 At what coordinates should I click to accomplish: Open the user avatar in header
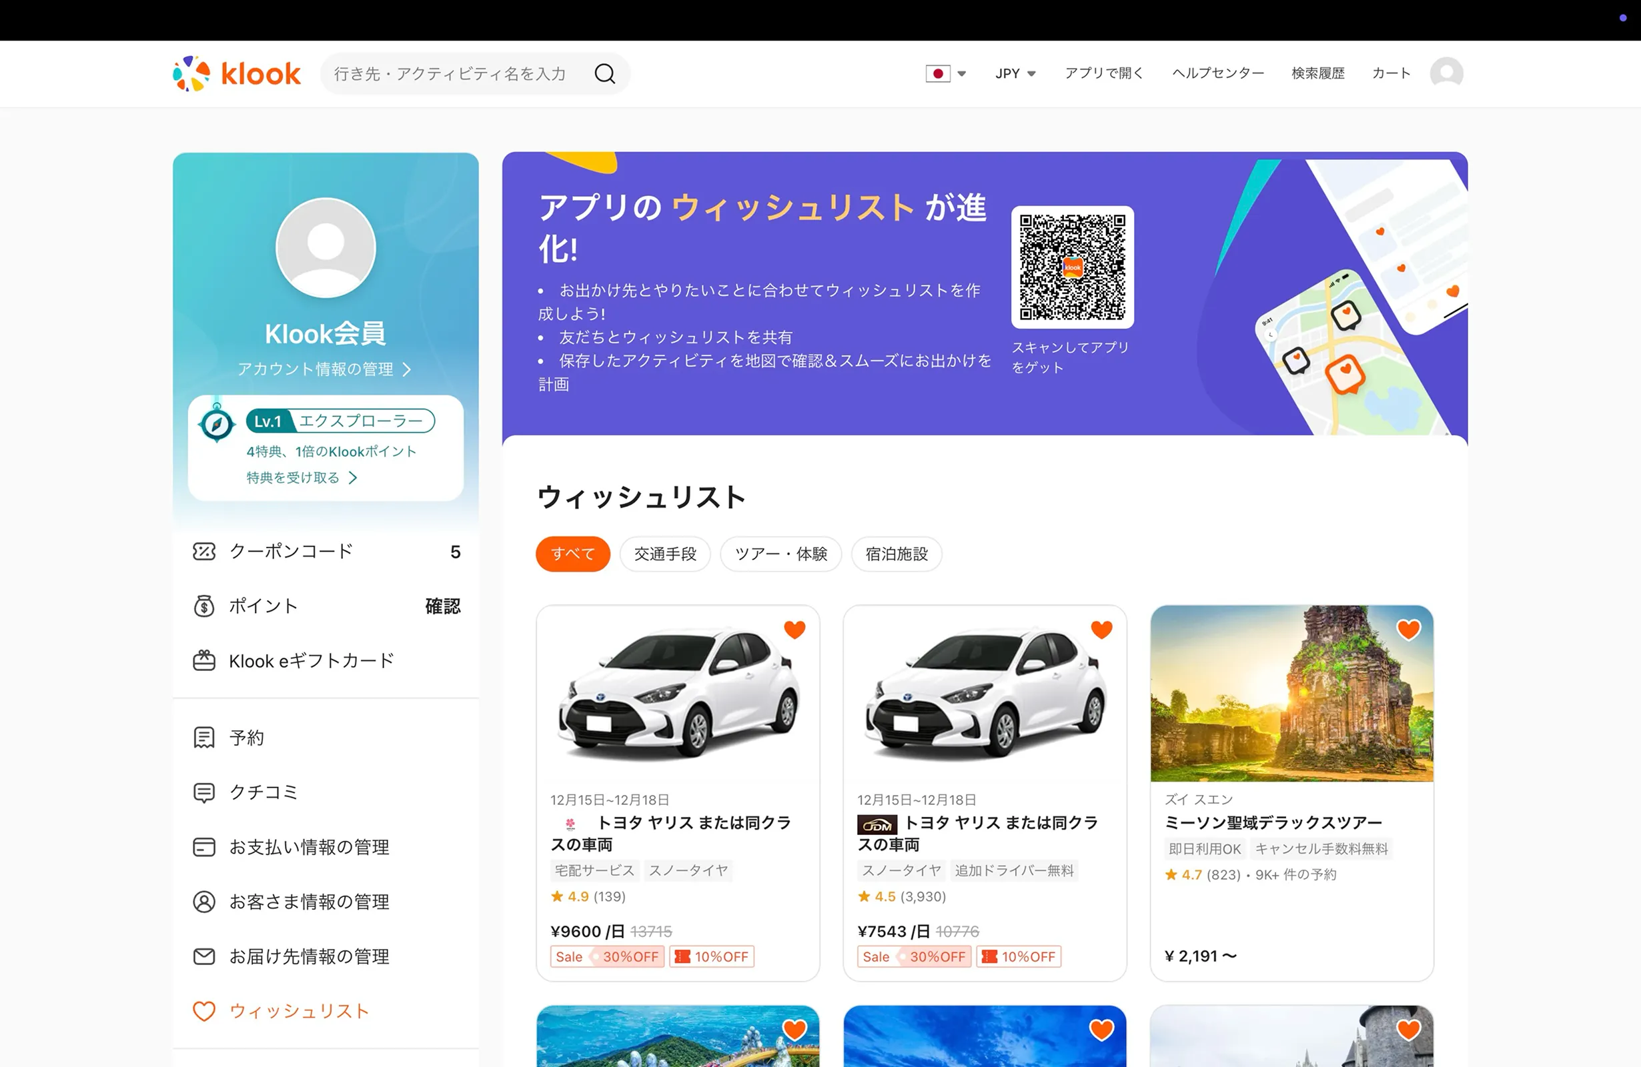1447,73
